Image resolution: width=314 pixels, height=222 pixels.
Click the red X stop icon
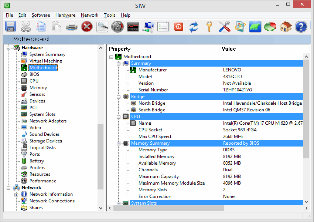tap(87, 27)
